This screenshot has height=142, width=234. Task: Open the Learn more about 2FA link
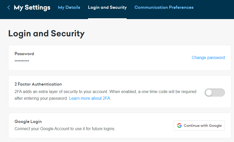tap(90, 98)
